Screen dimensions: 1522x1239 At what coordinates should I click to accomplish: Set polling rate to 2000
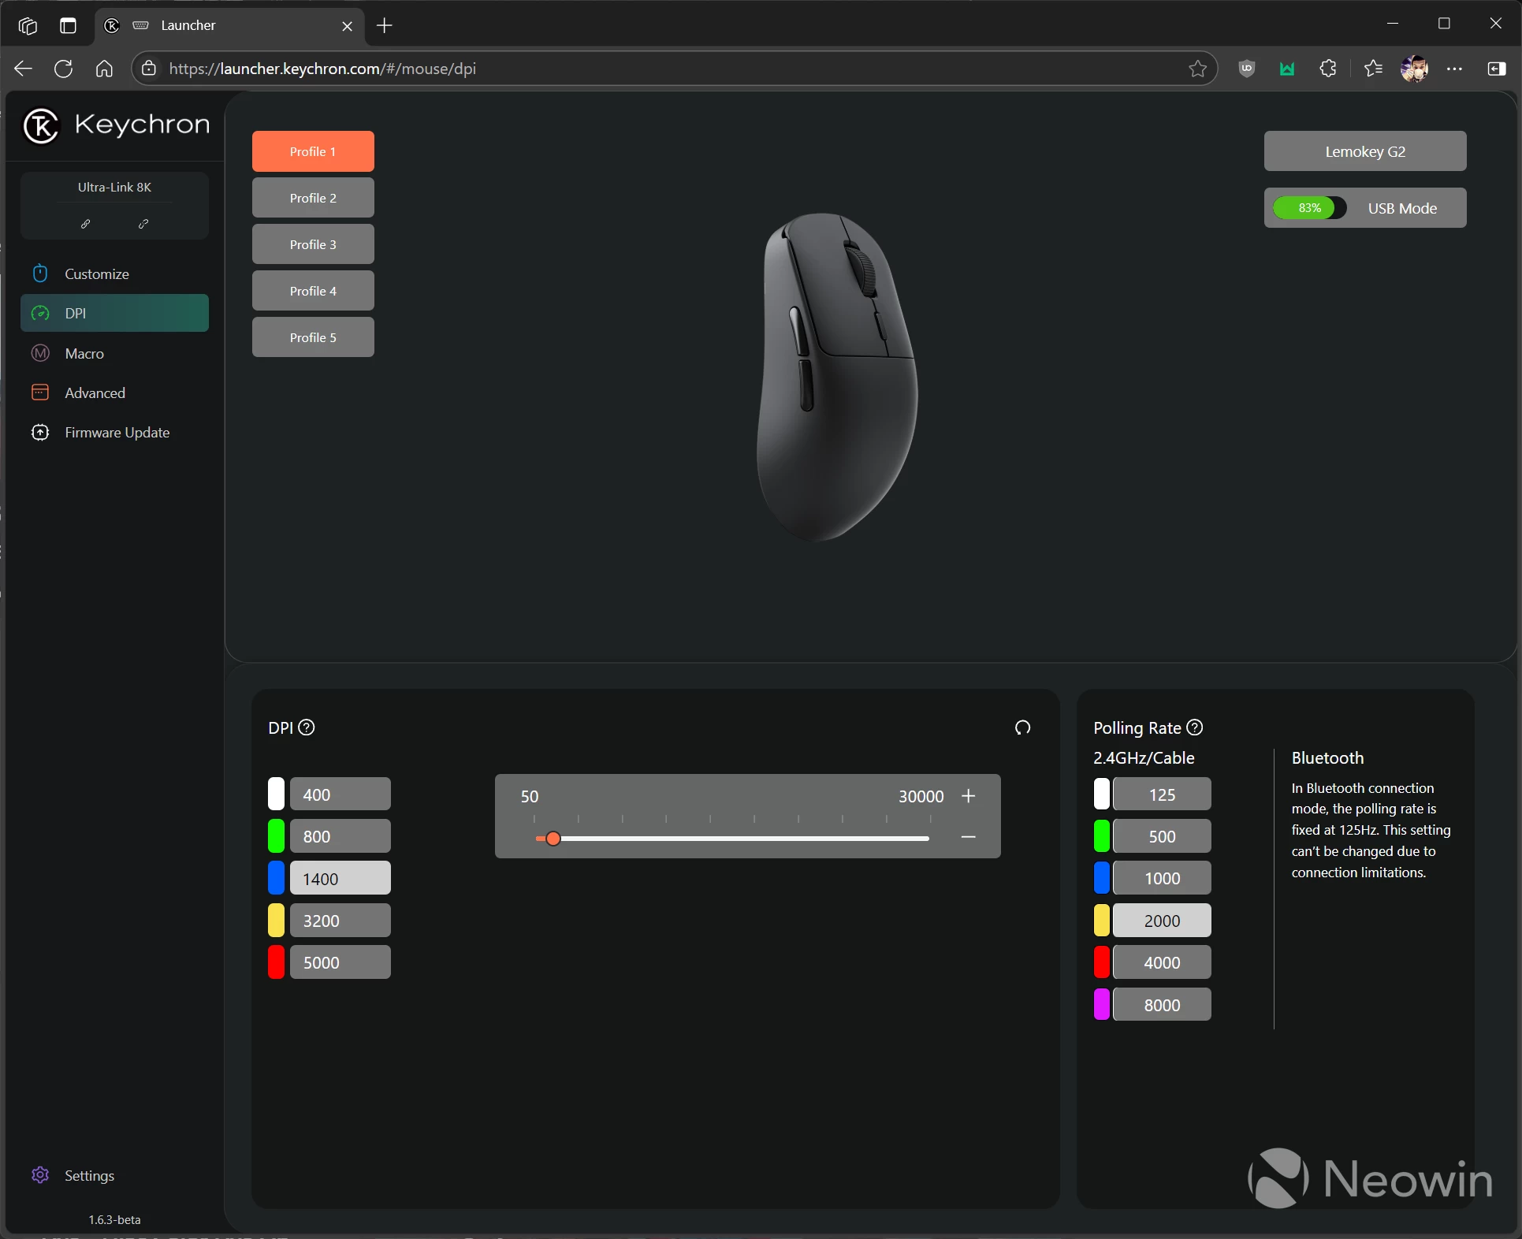tap(1162, 921)
